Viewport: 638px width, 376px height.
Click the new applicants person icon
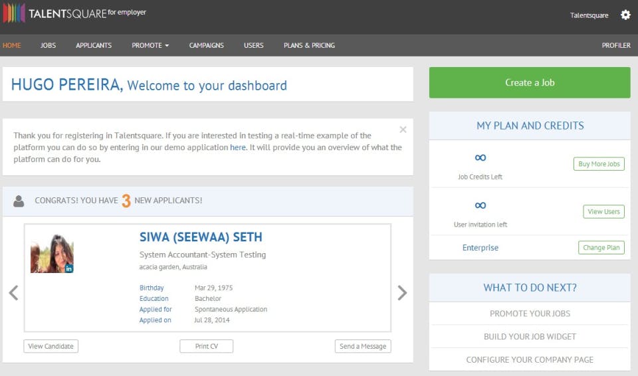[19, 201]
